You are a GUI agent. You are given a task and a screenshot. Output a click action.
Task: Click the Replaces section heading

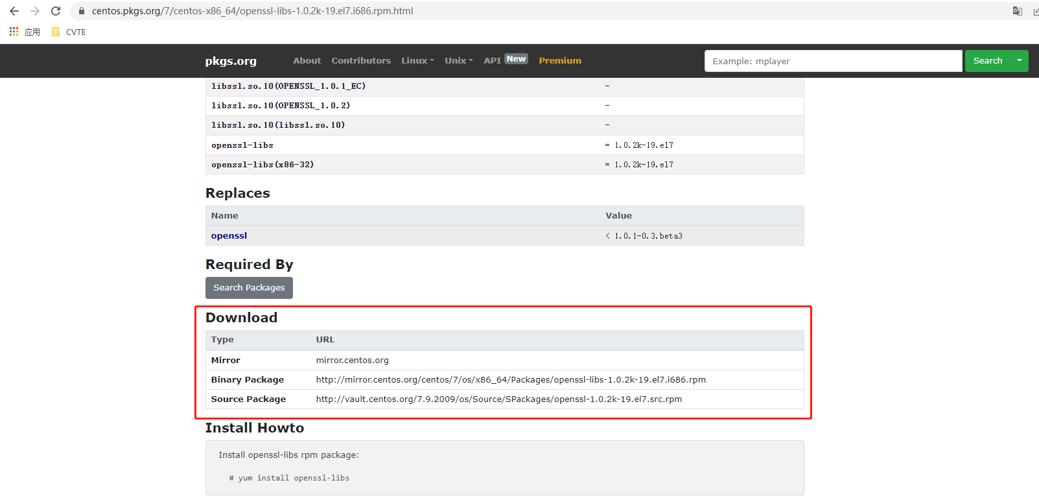[x=237, y=193]
